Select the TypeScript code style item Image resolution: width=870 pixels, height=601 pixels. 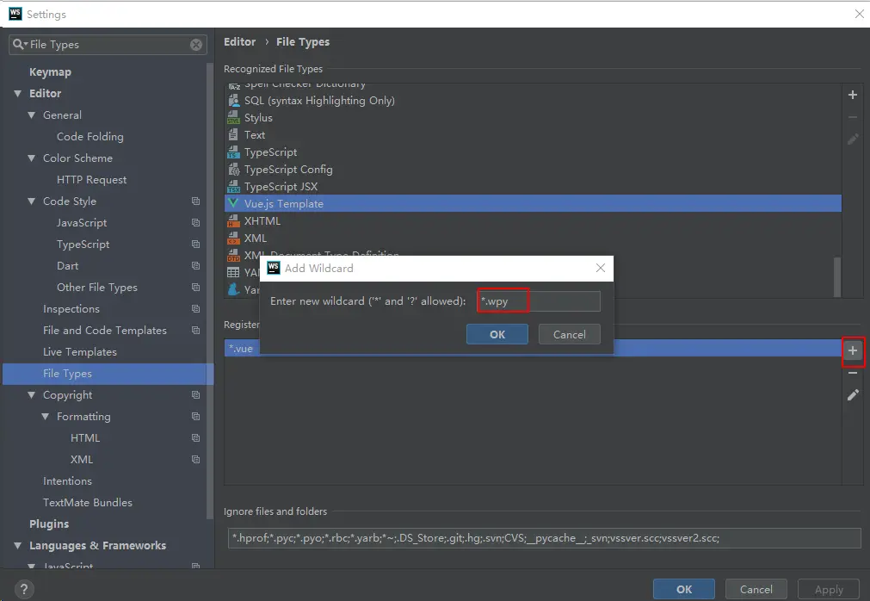(83, 245)
